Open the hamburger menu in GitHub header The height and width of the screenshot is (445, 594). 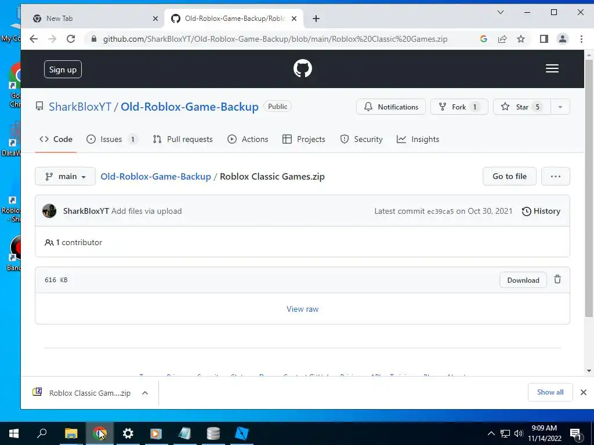pos(552,68)
